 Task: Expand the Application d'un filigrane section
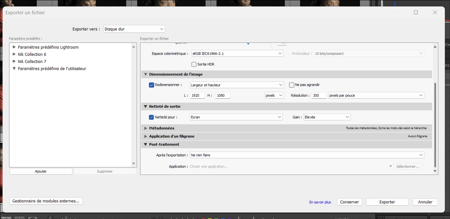[146, 136]
